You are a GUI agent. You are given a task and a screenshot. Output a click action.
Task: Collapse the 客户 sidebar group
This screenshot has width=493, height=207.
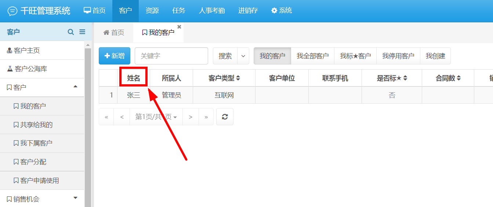tap(42, 87)
